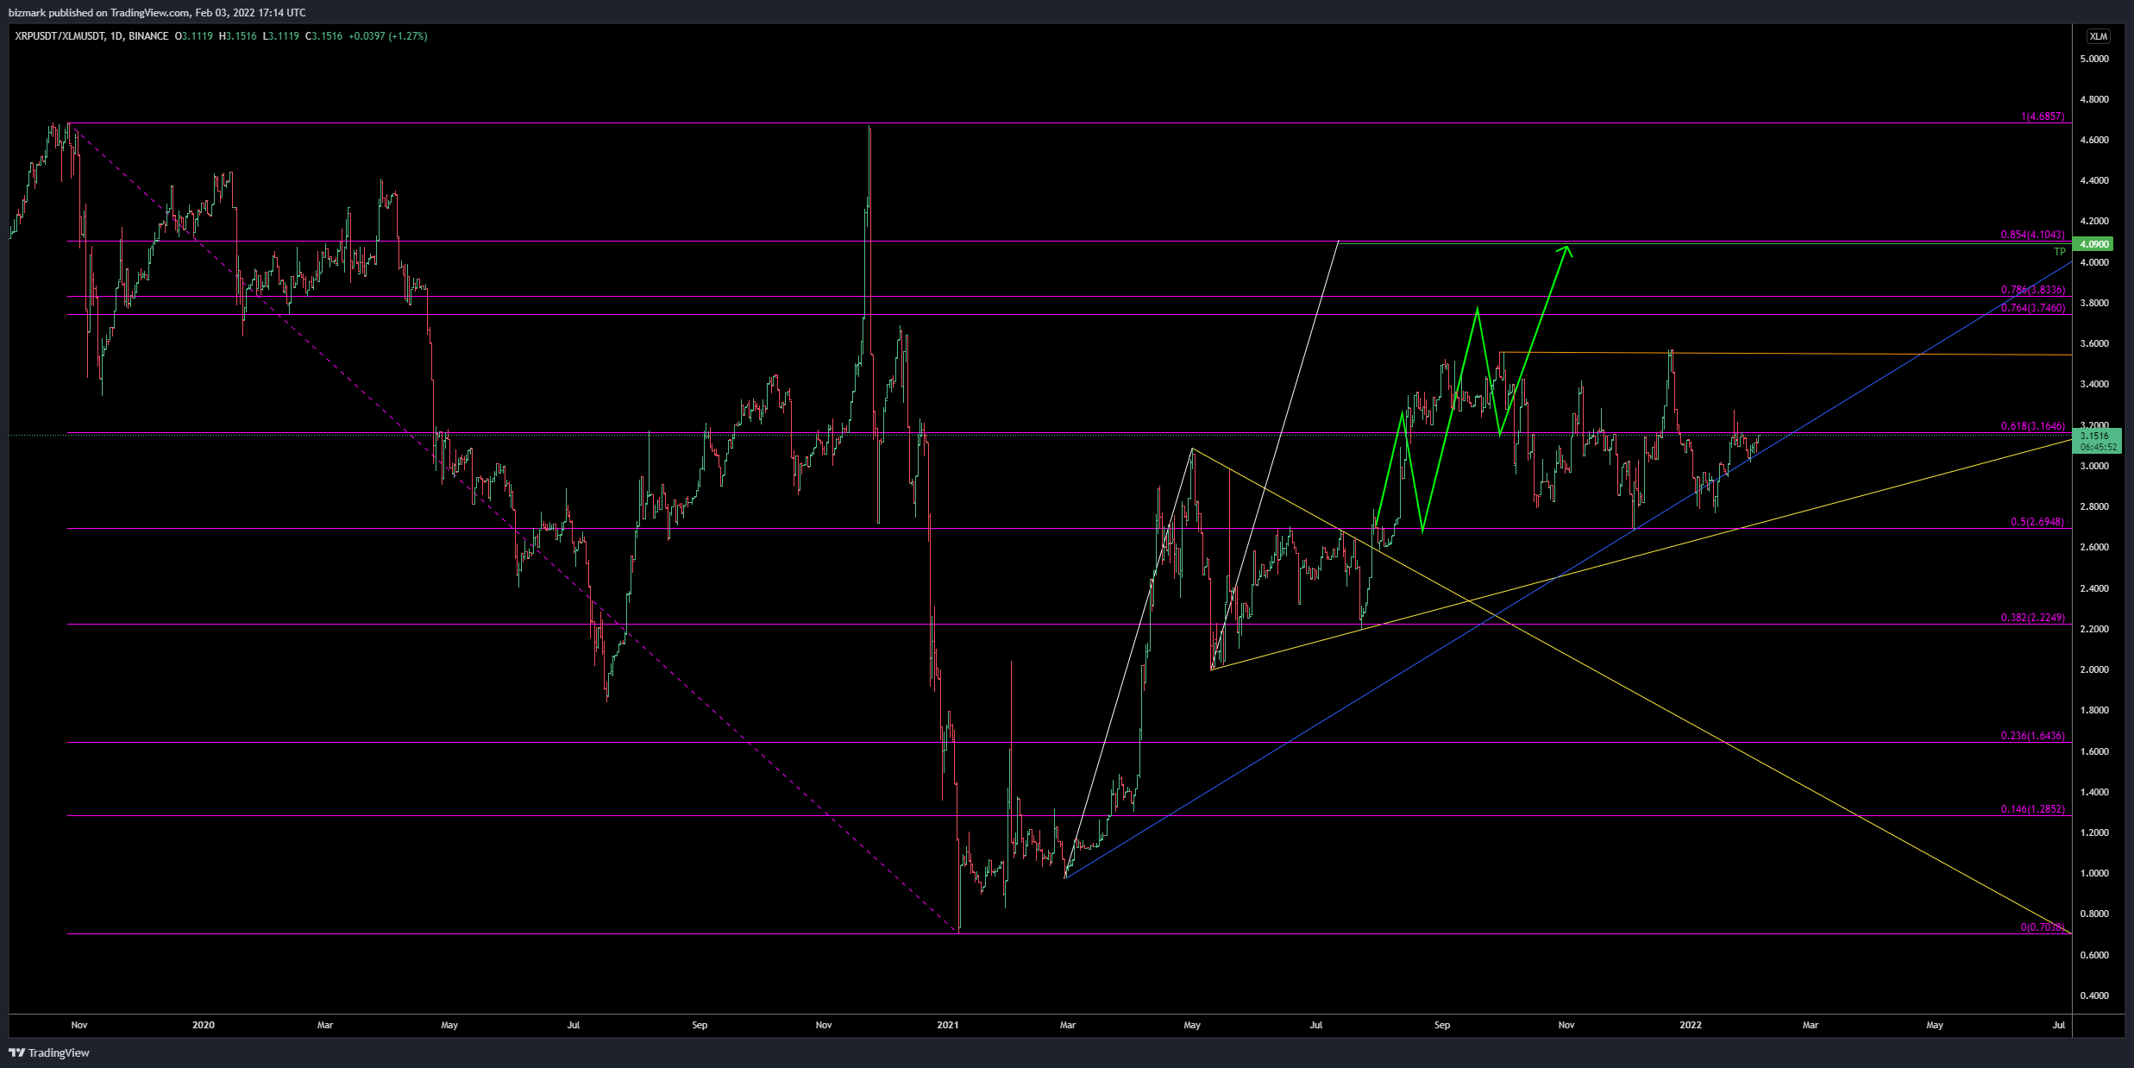Image resolution: width=2134 pixels, height=1068 pixels.
Task: Click the TP text label
Action: [x=2060, y=252]
